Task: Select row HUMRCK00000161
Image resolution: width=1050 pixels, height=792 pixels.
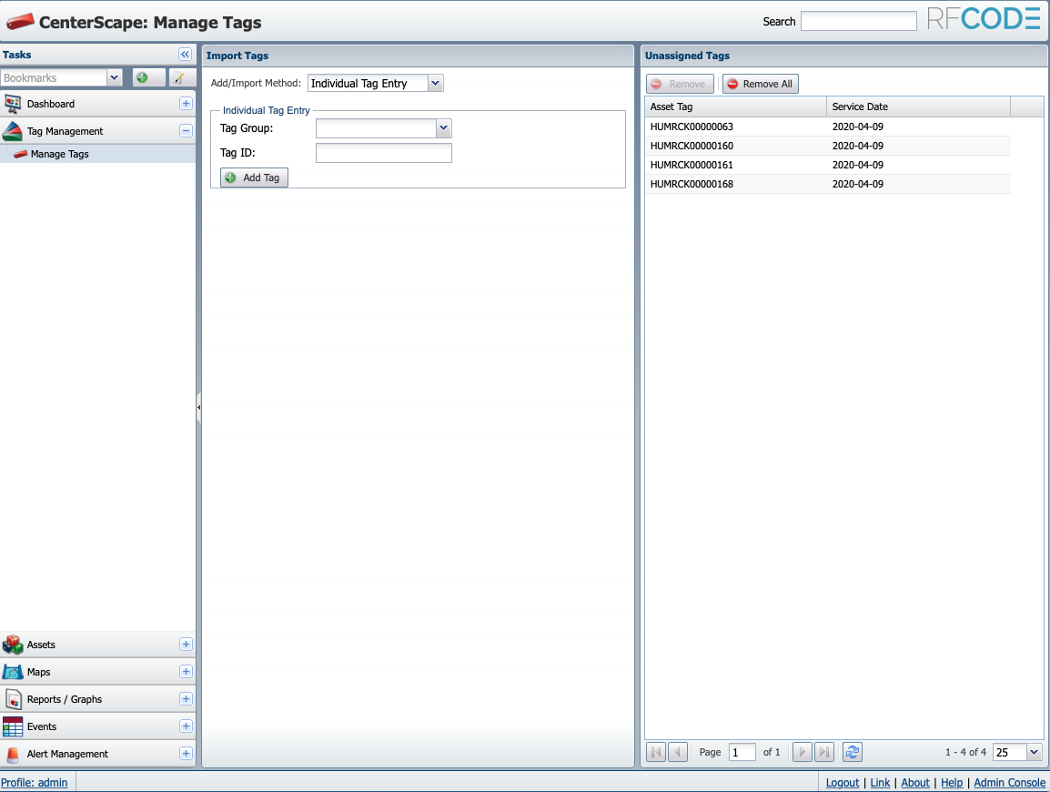Action: [x=828, y=165]
